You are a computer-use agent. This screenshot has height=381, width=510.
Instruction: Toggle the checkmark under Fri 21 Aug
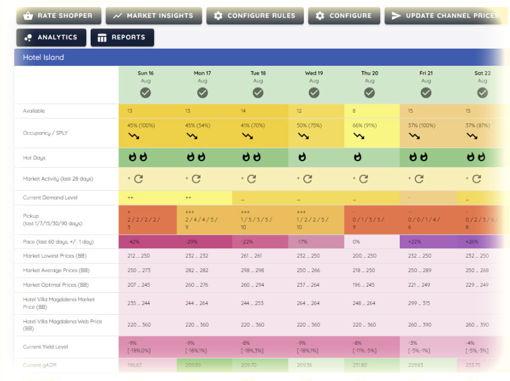(426, 93)
